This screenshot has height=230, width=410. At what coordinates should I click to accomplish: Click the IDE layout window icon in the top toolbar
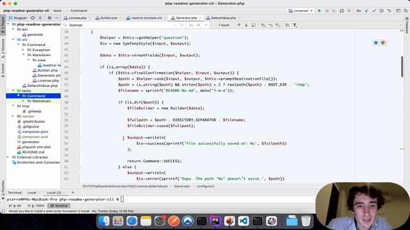398,11
